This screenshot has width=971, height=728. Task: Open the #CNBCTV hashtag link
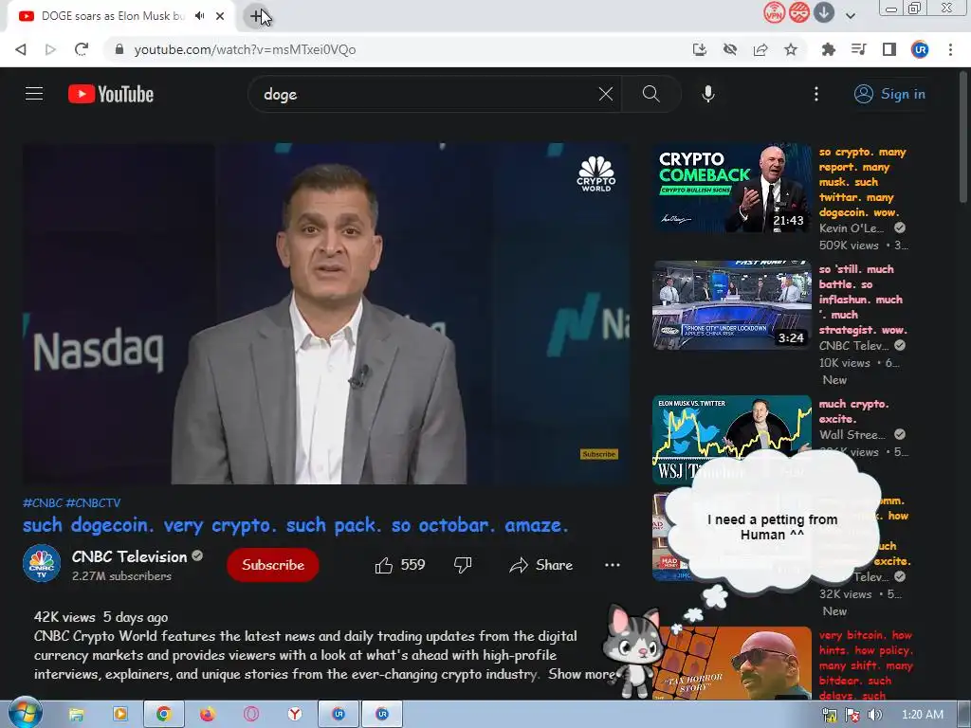[x=93, y=502]
